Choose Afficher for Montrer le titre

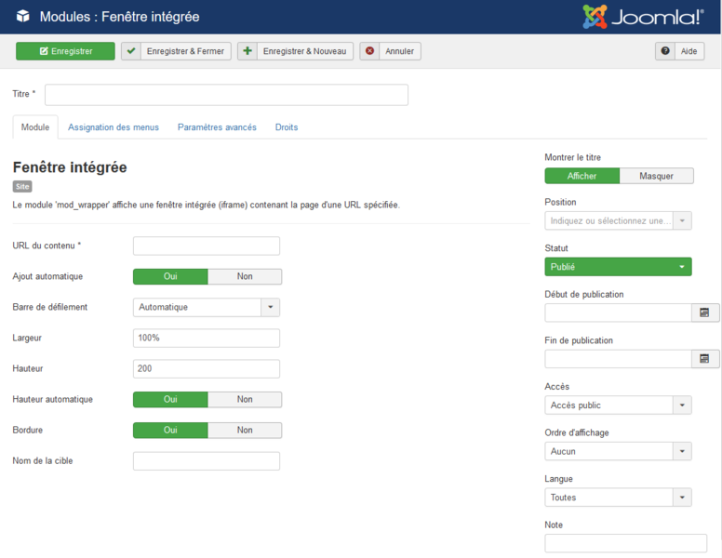point(582,176)
